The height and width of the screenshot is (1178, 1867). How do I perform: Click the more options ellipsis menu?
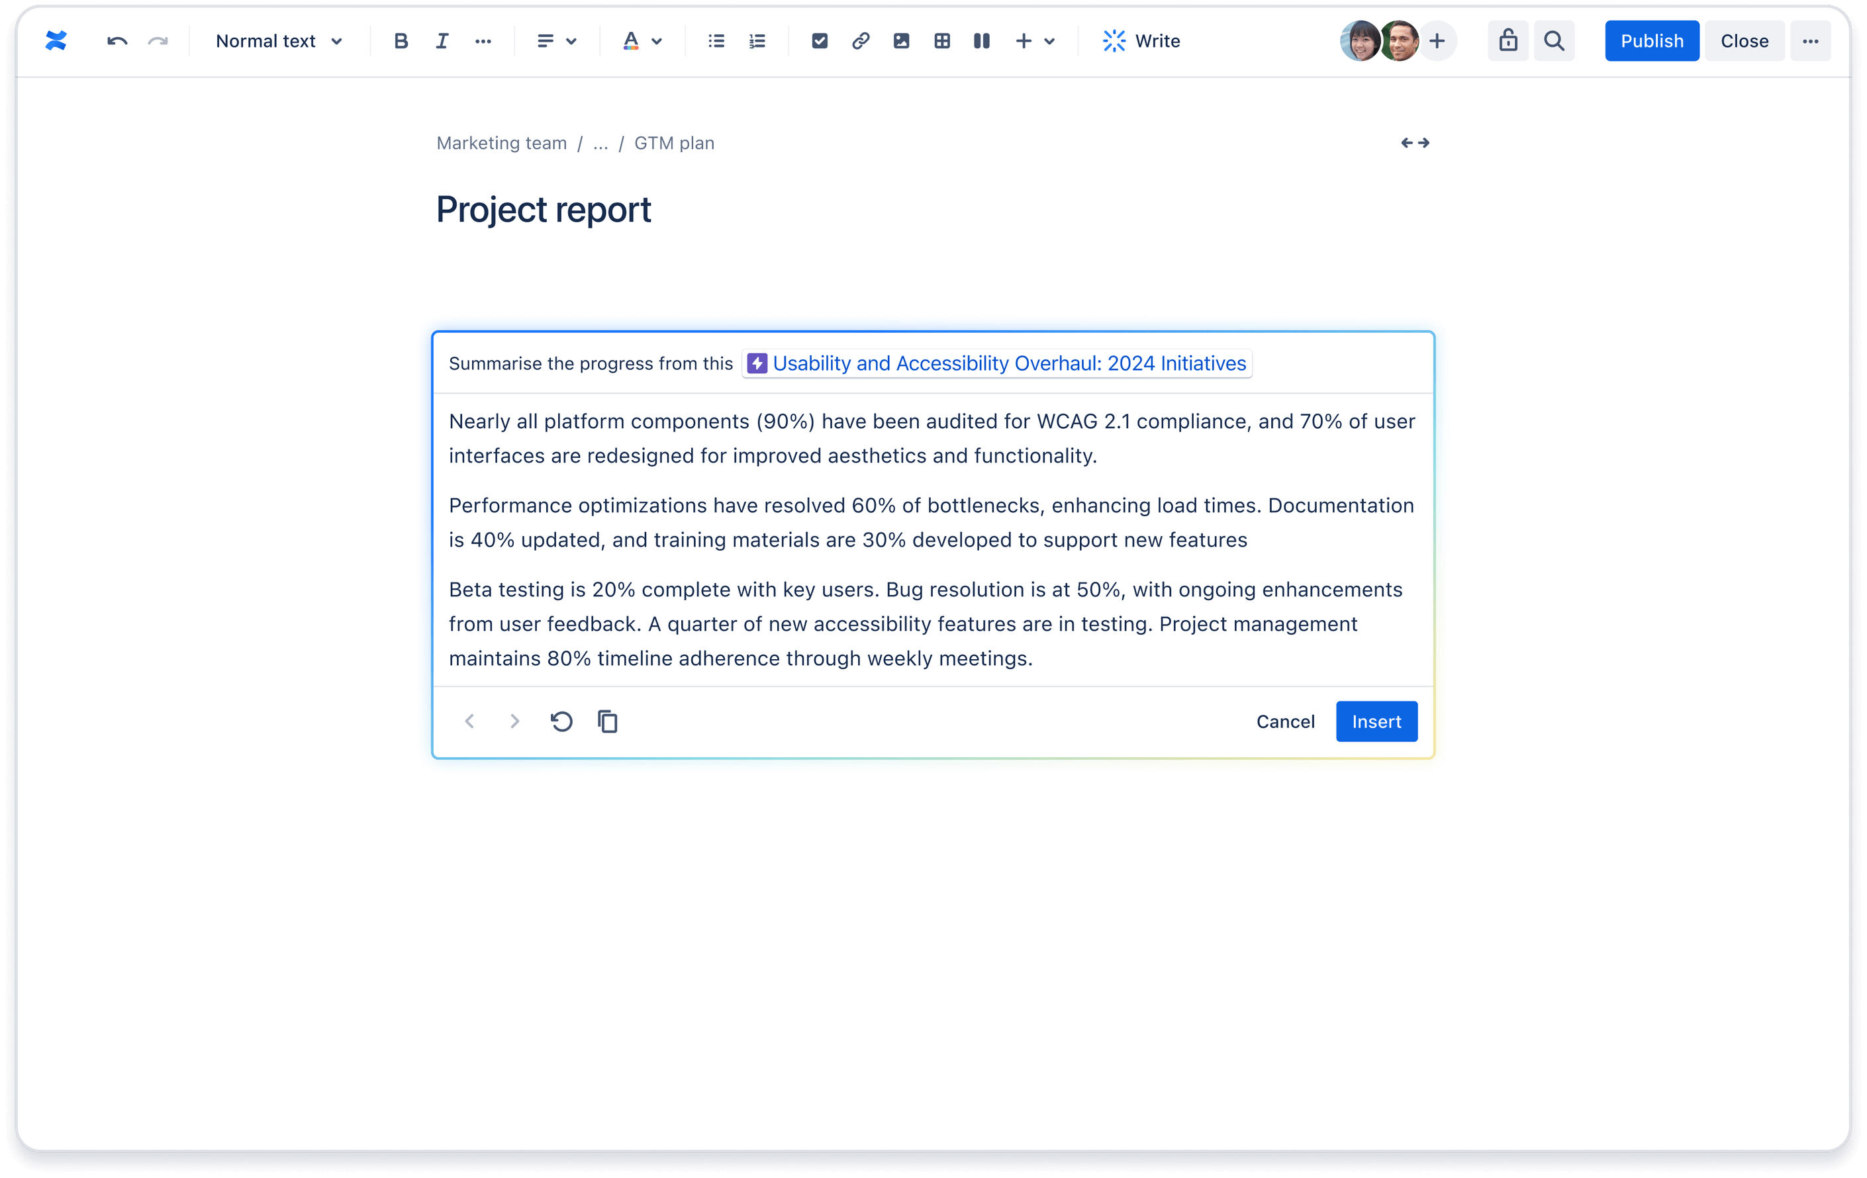(x=1811, y=41)
